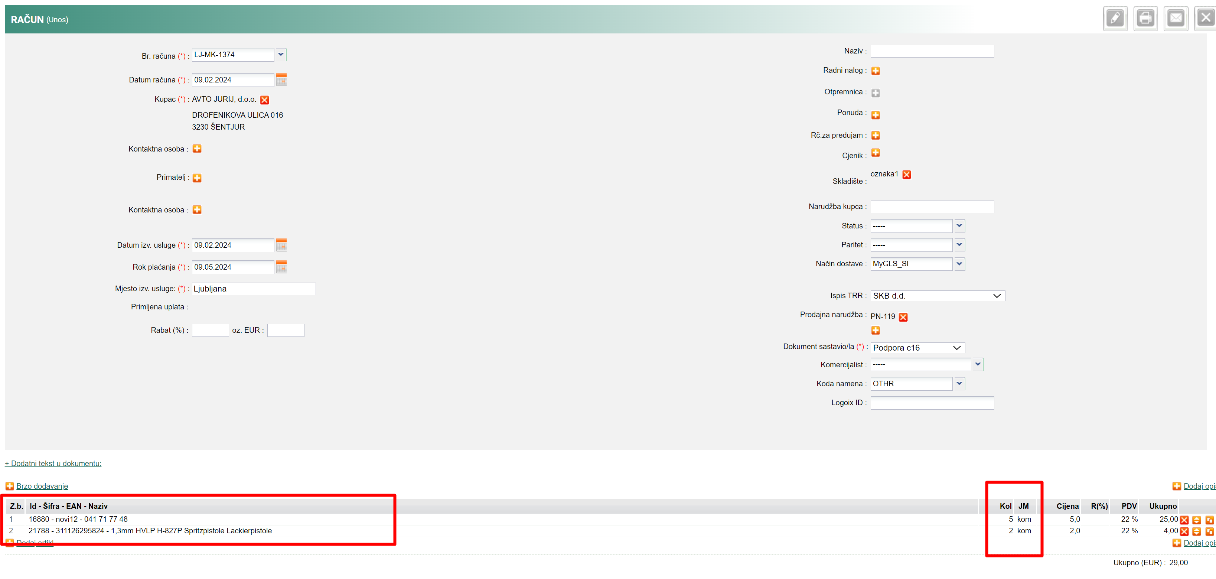1216x579 pixels.
Task: Click the edit pencil icon in header
Action: tap(1115, 19)
